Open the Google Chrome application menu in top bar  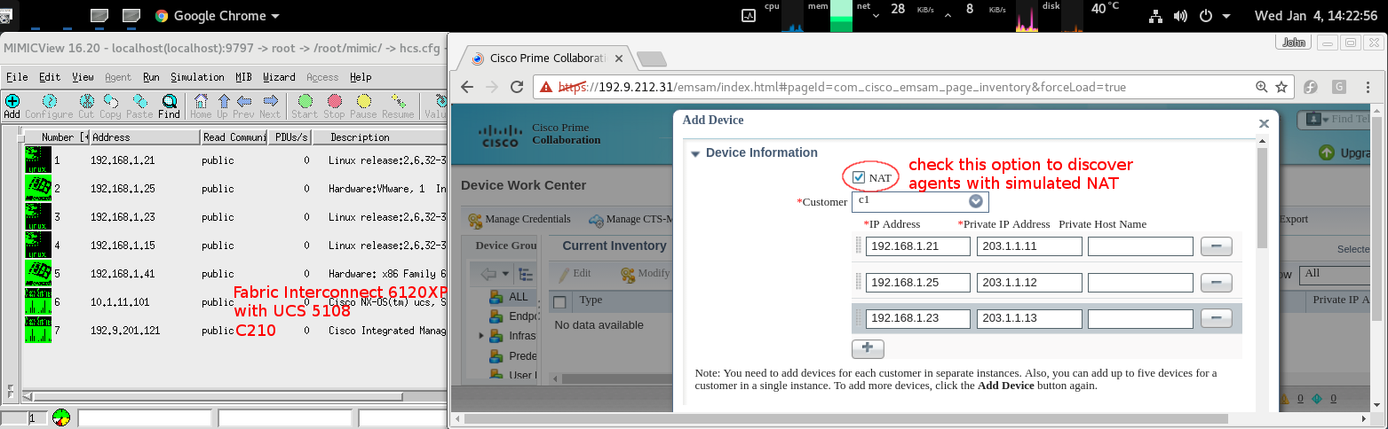coord(217,15)
